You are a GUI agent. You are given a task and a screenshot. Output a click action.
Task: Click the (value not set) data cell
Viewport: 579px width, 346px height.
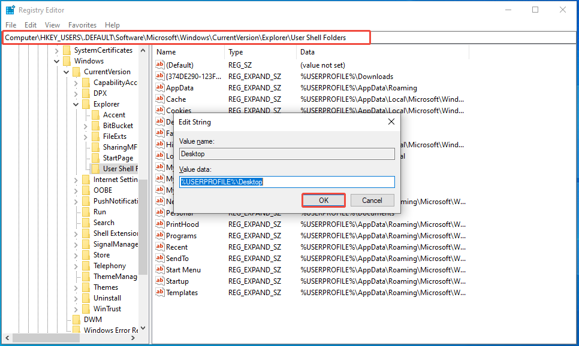click(x=322, y=65)
